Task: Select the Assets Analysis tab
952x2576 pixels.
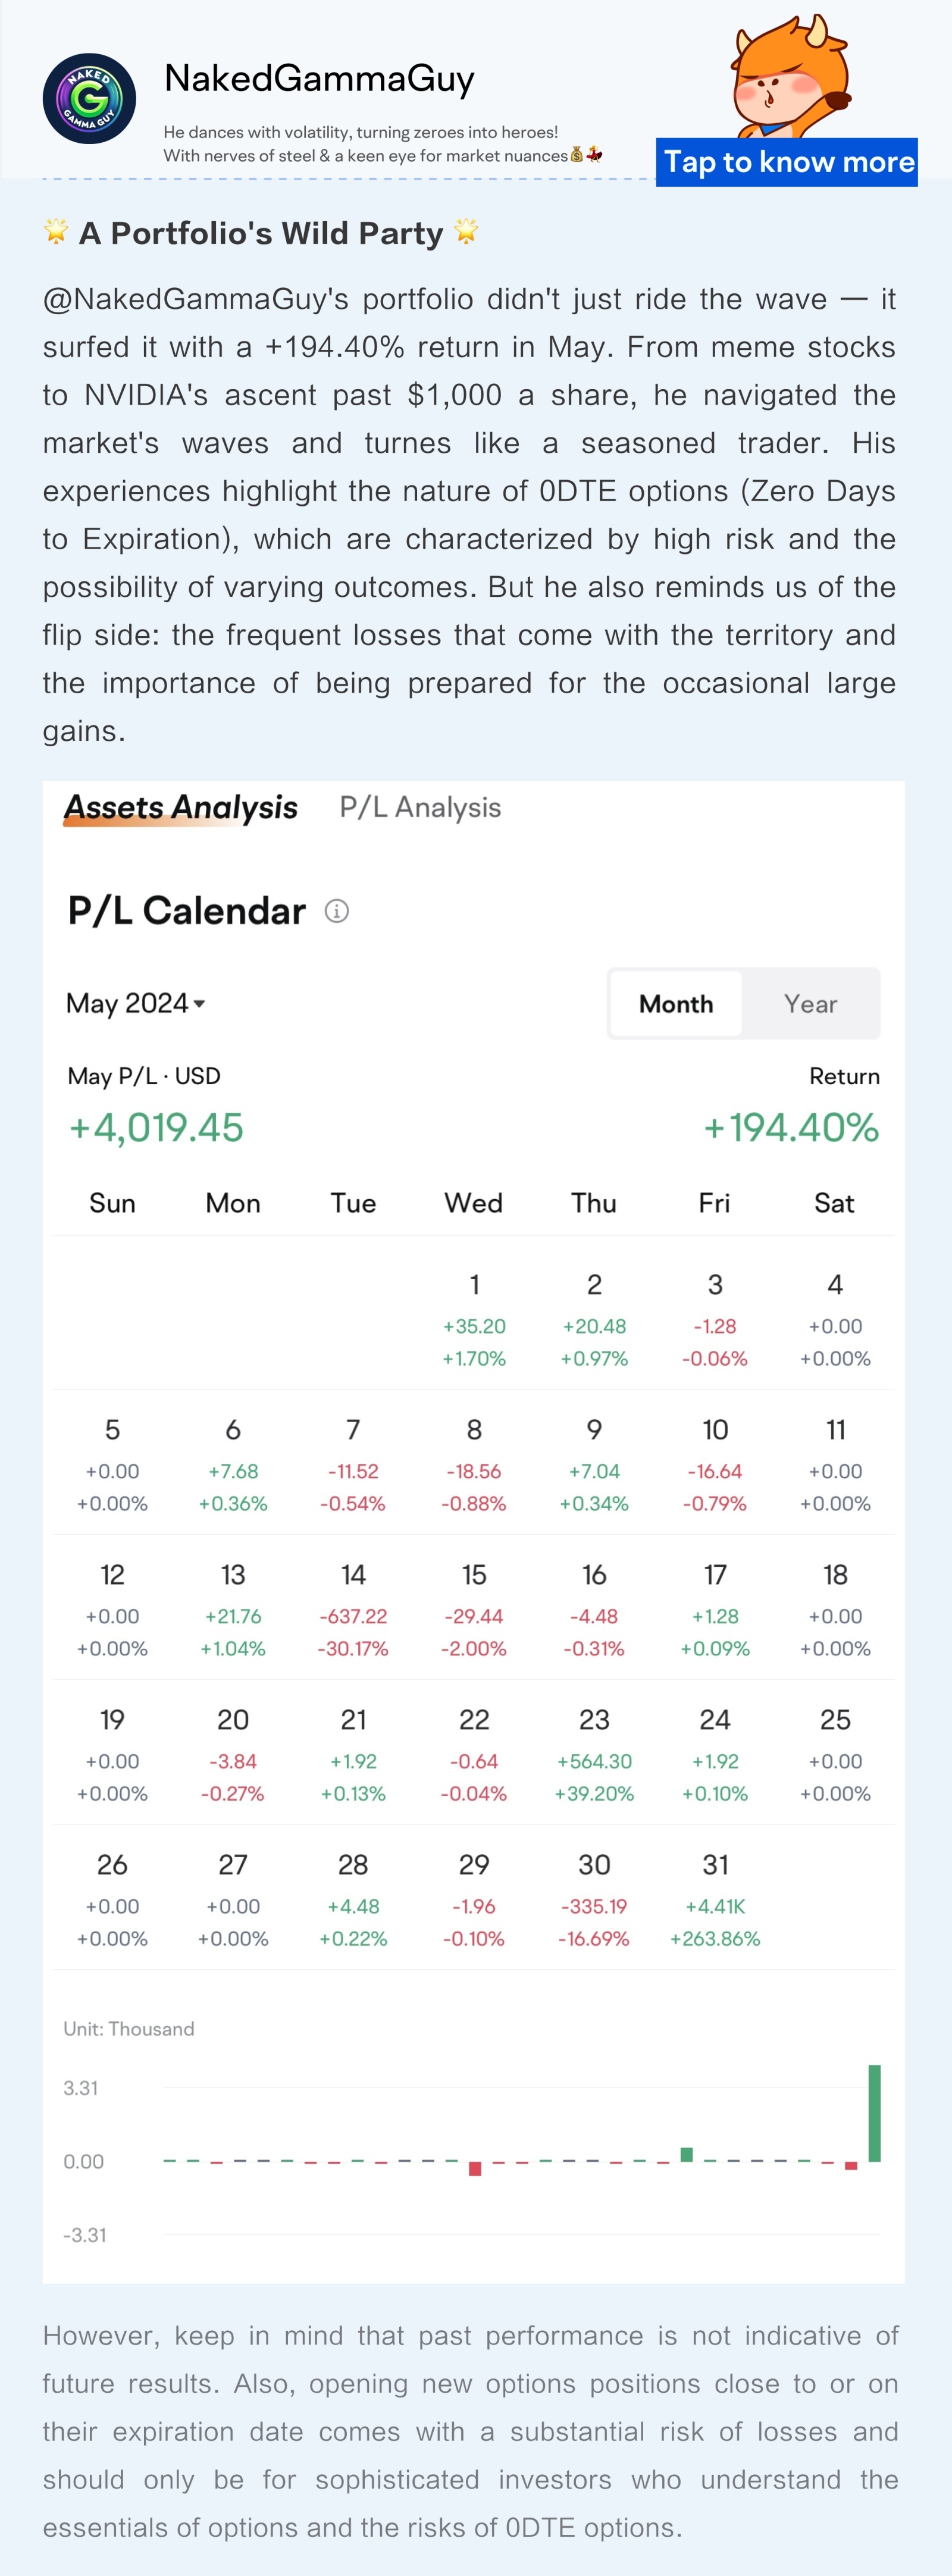Action: (x=181, y=808)
